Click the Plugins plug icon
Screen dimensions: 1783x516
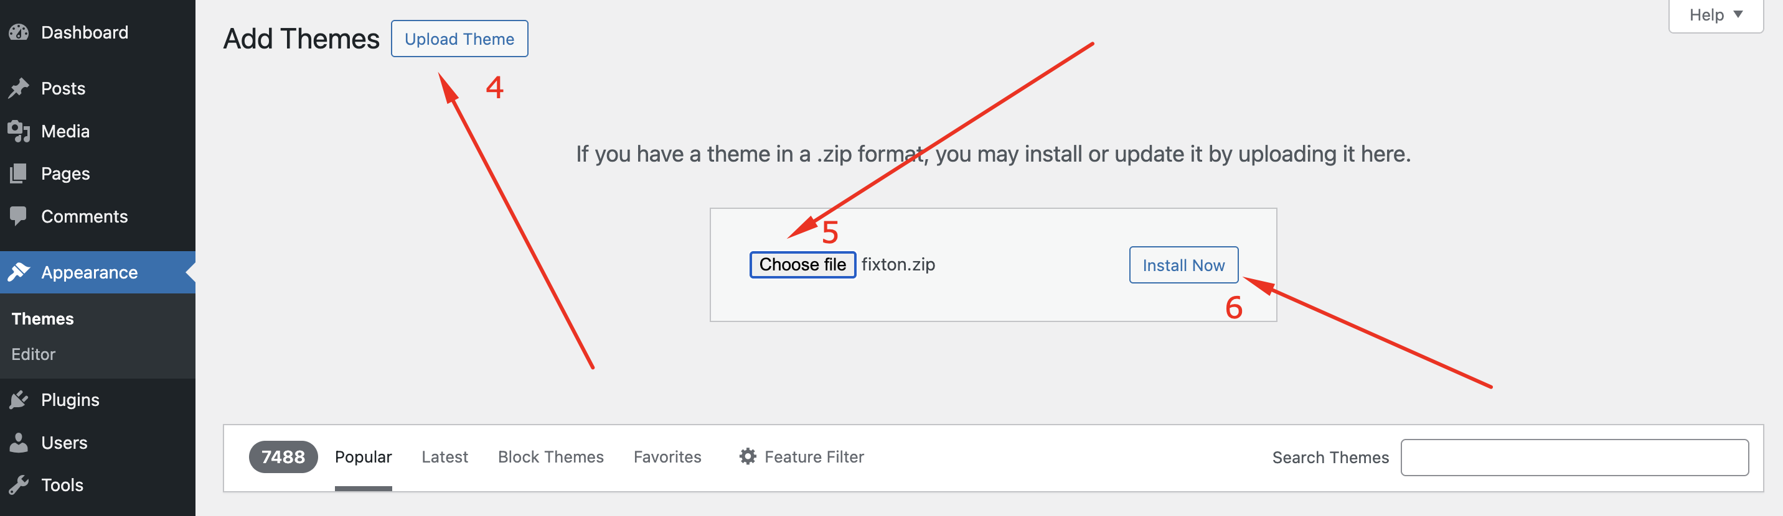pyautogui.click(x=19, y=400)
